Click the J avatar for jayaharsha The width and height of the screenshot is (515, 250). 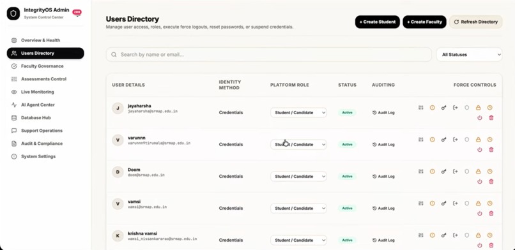[118, 108]
